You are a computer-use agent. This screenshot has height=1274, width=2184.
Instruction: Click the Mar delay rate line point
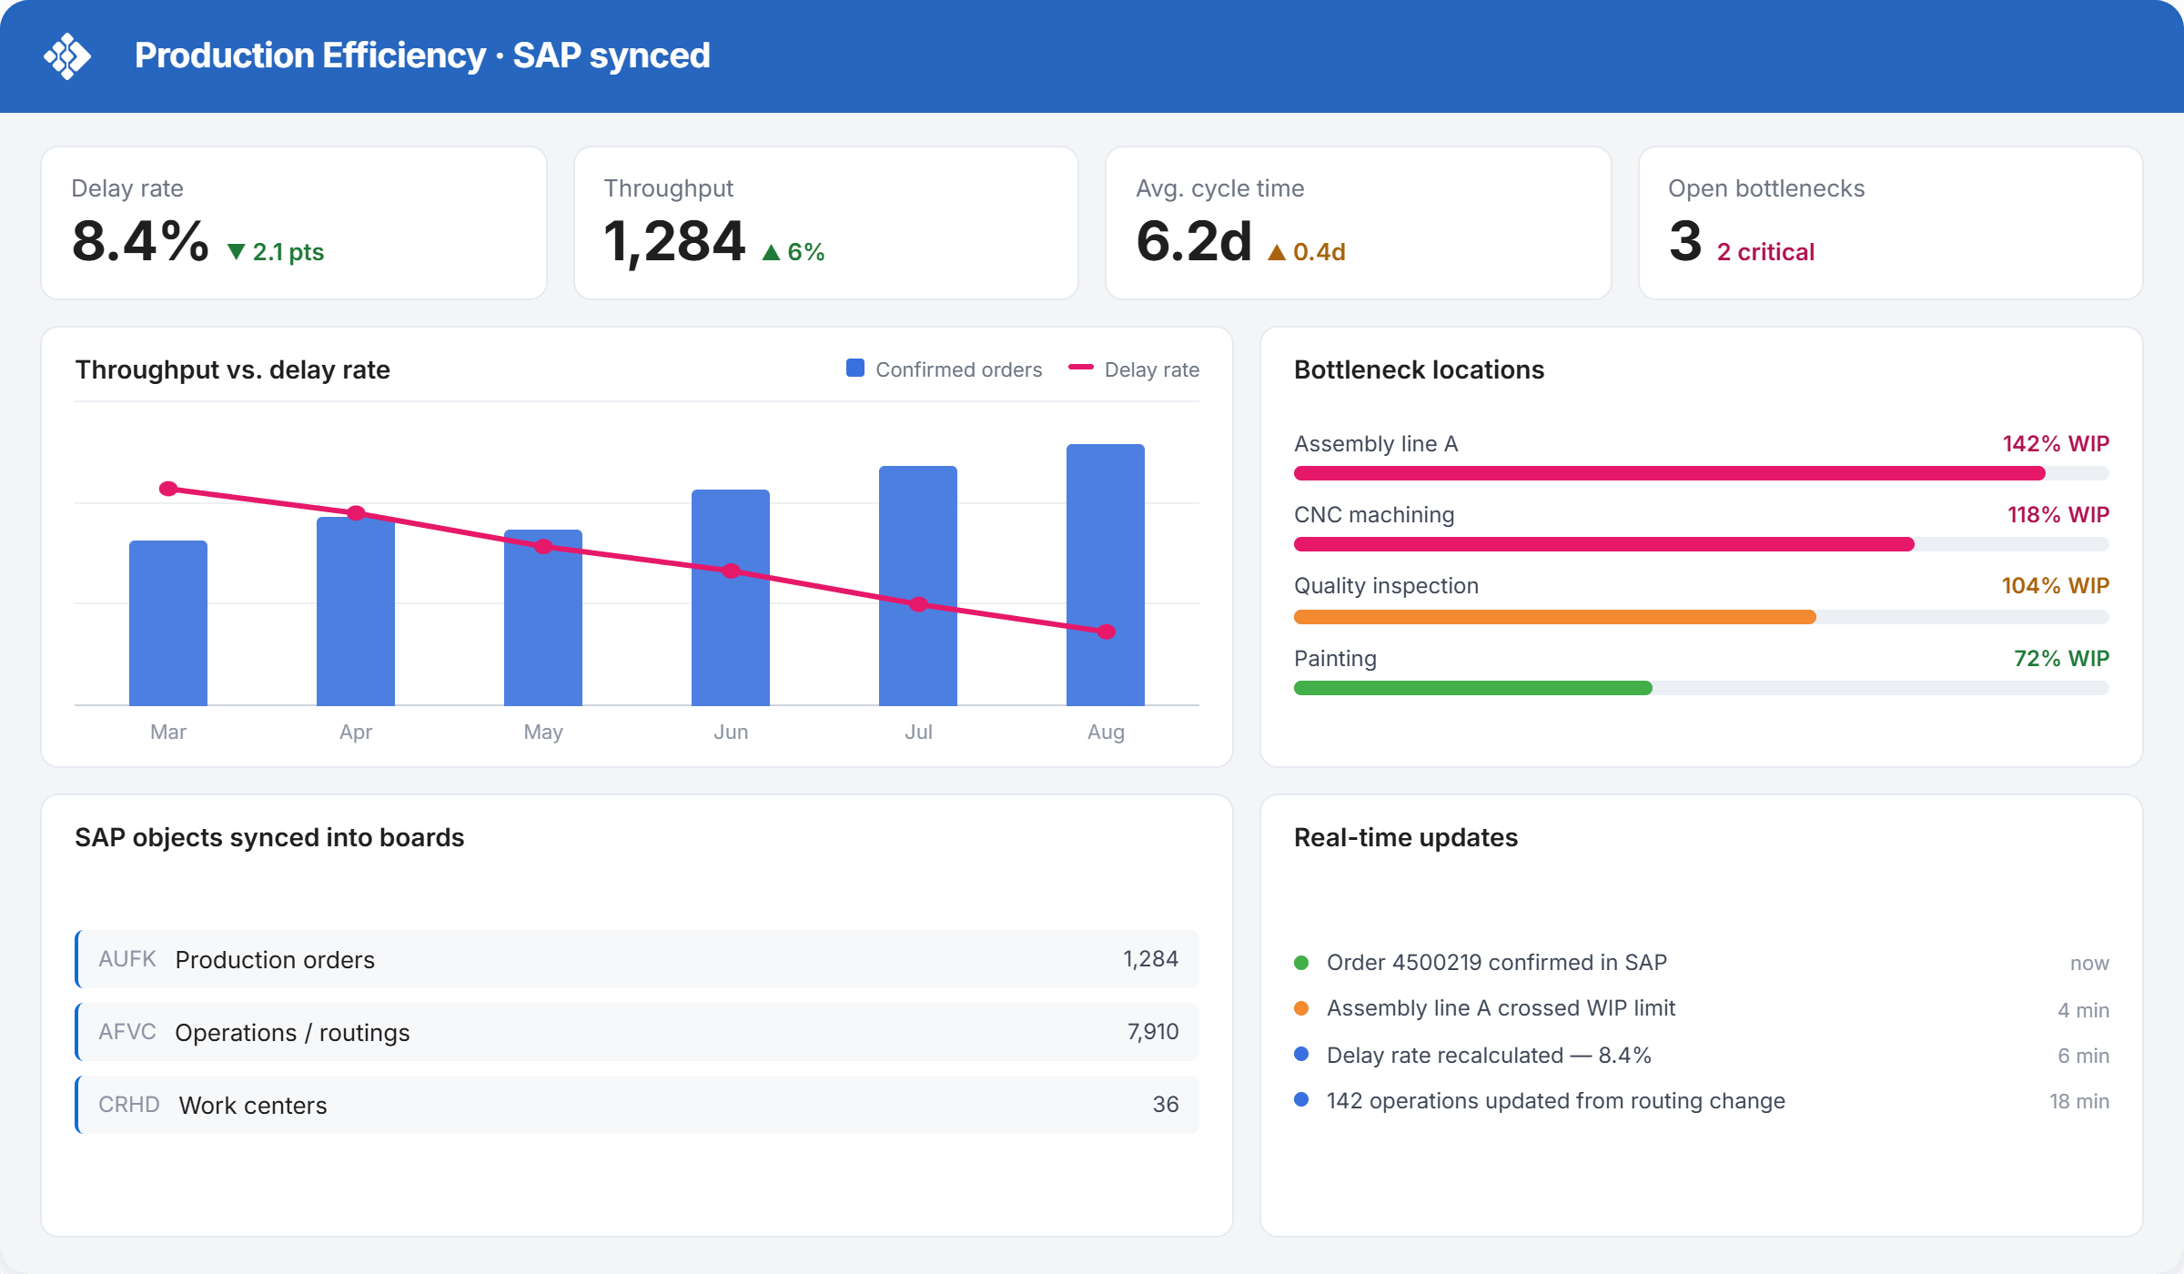click(168, 489)
